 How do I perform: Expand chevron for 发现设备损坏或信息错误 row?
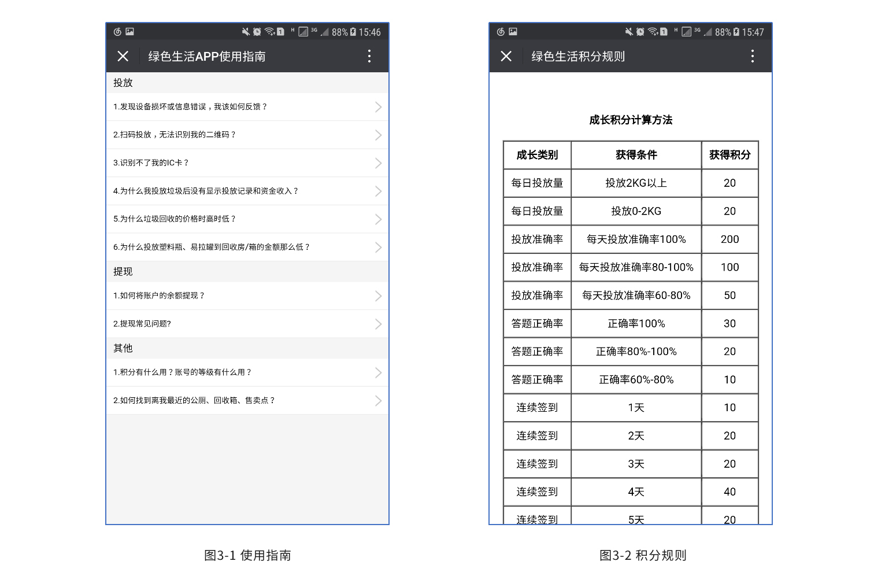378,107
